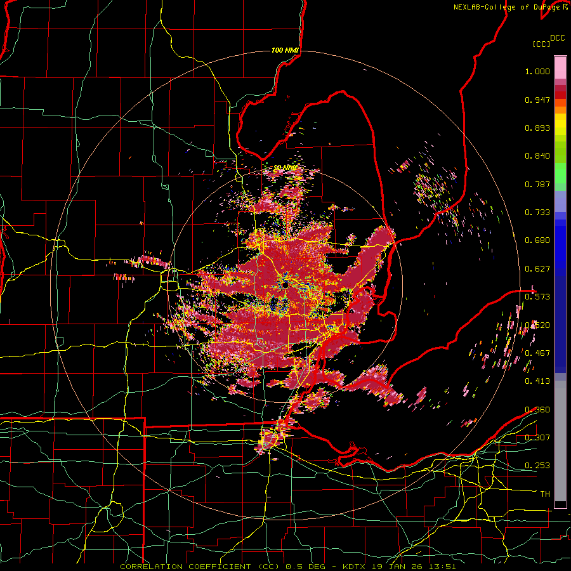571x571 pixels.
Task: Click the 100 NMI range ring label
Action: 285,50
